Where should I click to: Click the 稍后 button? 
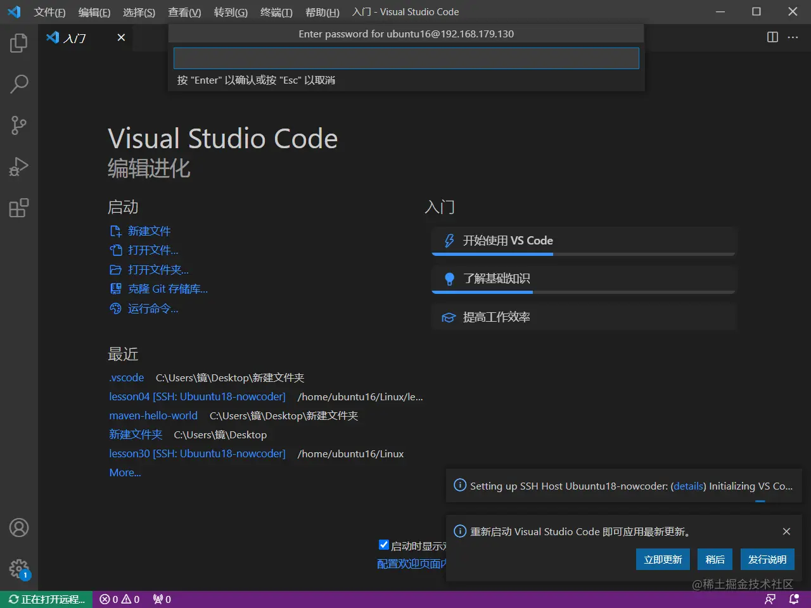(715, 559)
